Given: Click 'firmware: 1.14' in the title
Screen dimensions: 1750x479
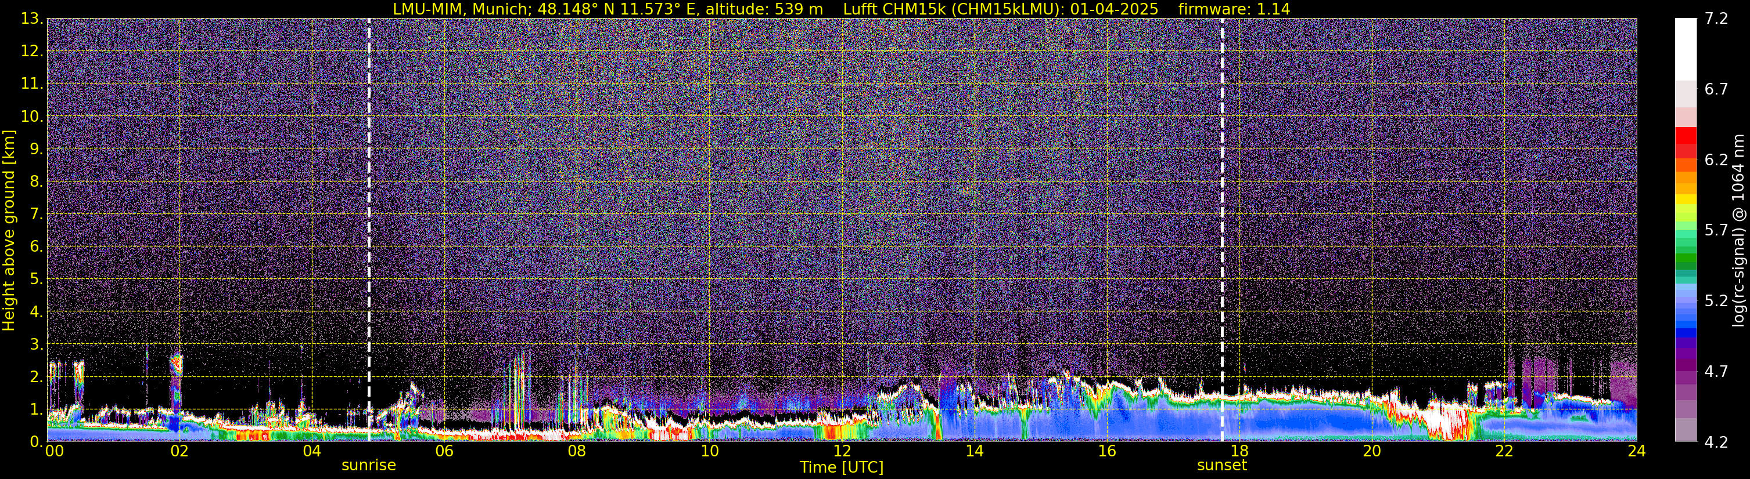Looking at the screenshot, I should coord(1234,9).
